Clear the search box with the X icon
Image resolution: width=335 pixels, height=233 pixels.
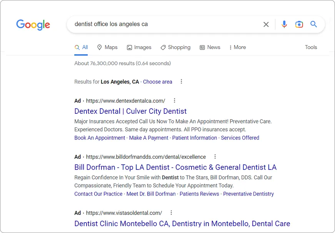pyautogui.click(x=266, y=24)
